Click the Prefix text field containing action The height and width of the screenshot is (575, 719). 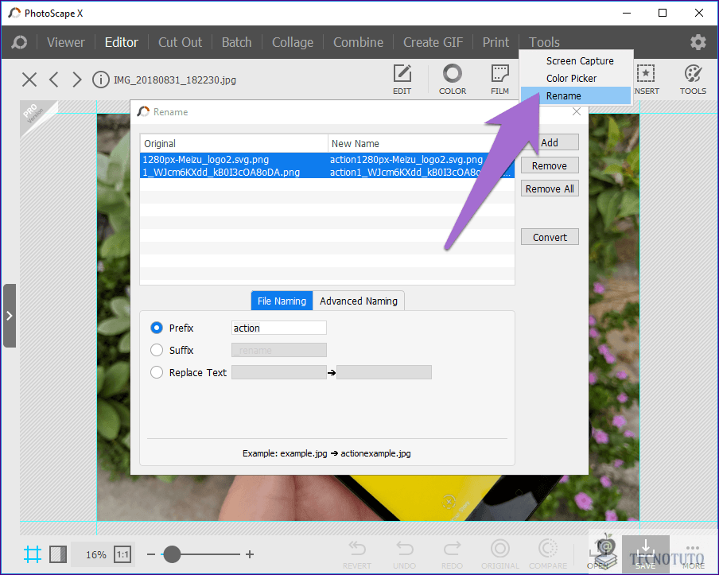[x=279, y=328]
